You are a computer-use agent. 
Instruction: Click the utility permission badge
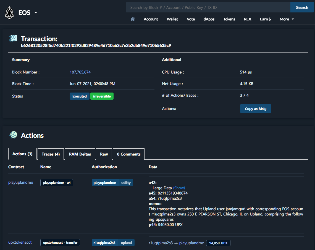coord(126,183)
